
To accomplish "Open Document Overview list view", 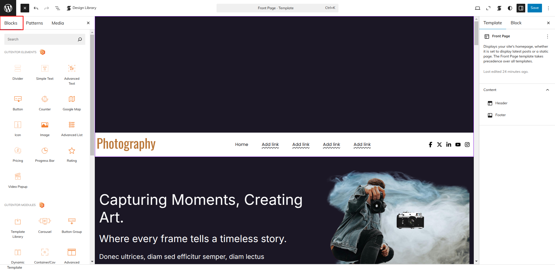I will (x=58, y=8).
